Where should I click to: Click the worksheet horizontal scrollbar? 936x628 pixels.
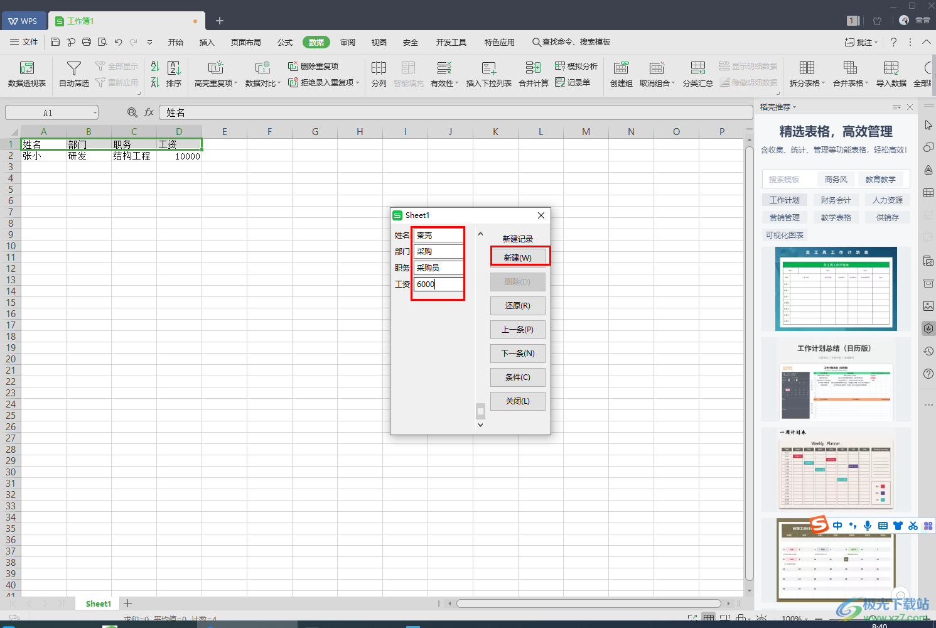click(x=588, y=604)
